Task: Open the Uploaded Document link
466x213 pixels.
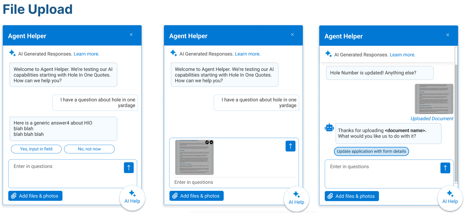Action: [x=432, y=119]
